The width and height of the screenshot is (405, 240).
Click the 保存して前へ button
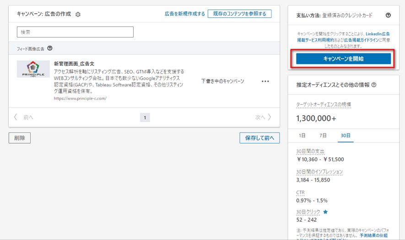(259, 138)
